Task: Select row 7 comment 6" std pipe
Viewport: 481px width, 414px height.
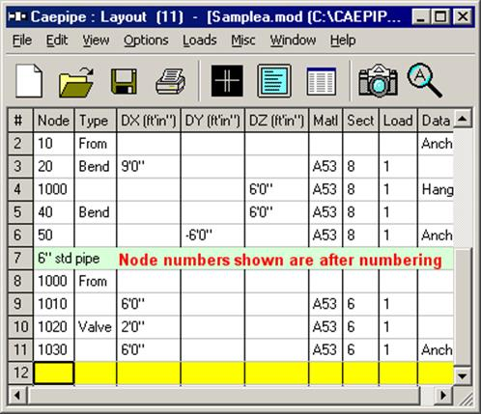Action: click(x=69, y=259)
